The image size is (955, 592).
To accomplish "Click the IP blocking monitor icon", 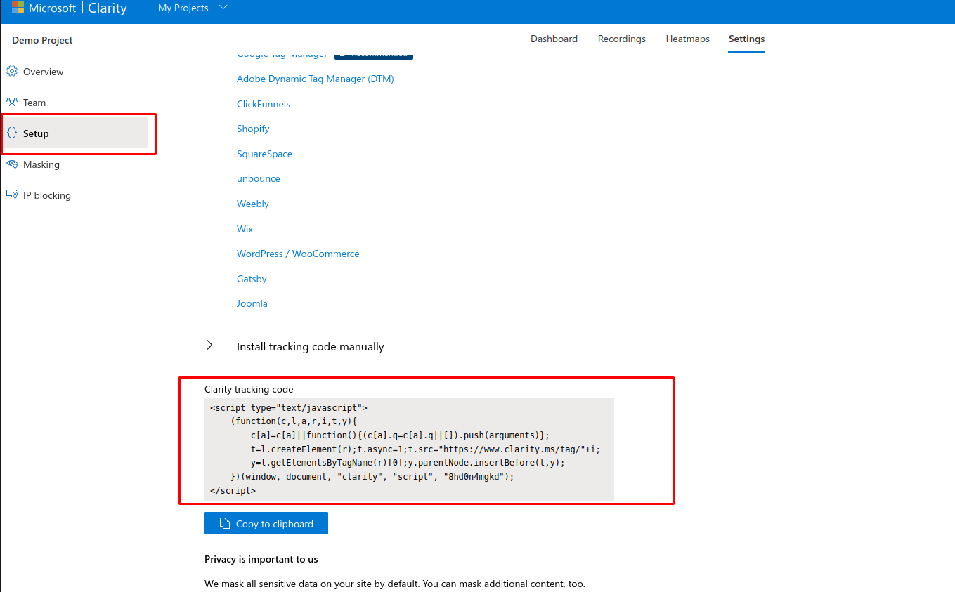I will (11, 195).
